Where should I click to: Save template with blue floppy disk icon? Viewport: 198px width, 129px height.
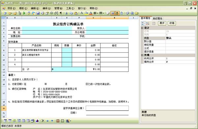coord(38,13)
